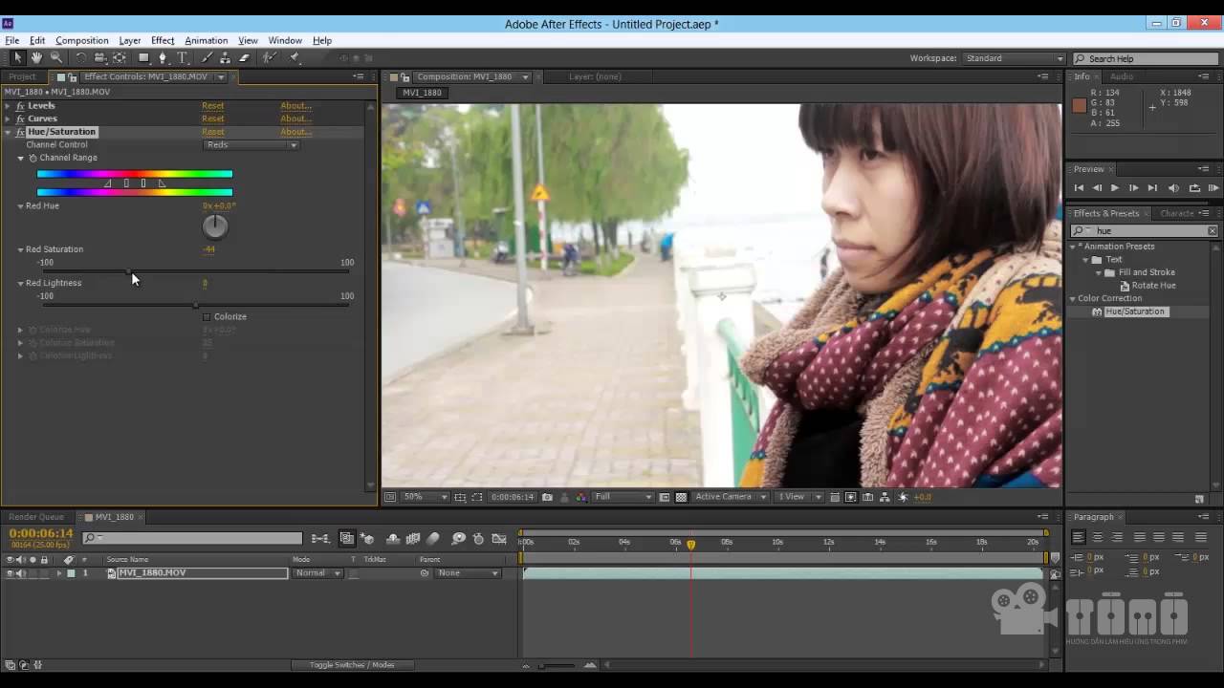
Task: Open the Composition menu
Action: (x=81, y=40)
